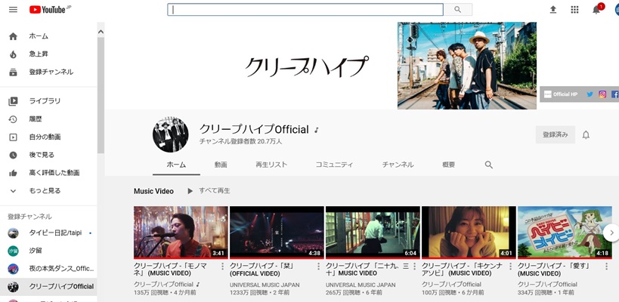This screenshot has width=619, height=302.
Task: Click モノマネ video title text
Action: tap(170, 270)
